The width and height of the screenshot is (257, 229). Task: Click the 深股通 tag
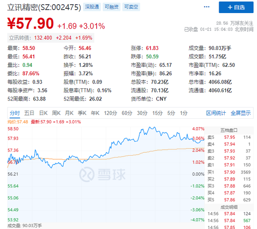(92, 7)
